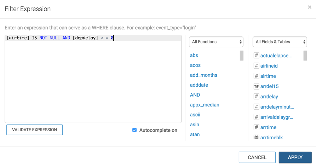Click the numeric icon beside arrtime
This screenshot has width=316, height=167.
(x=257, y=127)
